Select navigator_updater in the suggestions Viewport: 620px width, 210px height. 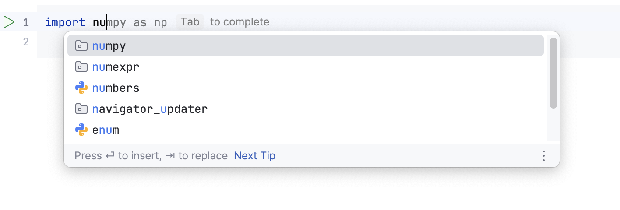pos(150,109)
